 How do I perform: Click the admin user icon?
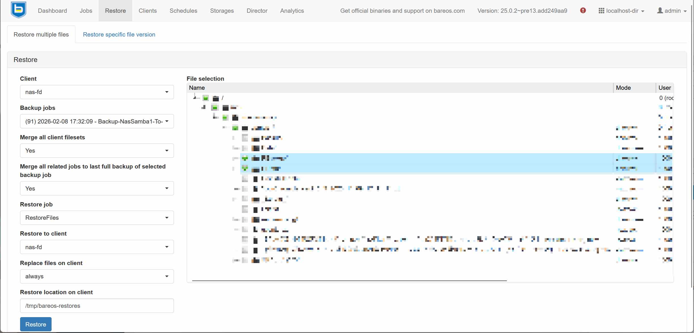(x=660, y=10)
